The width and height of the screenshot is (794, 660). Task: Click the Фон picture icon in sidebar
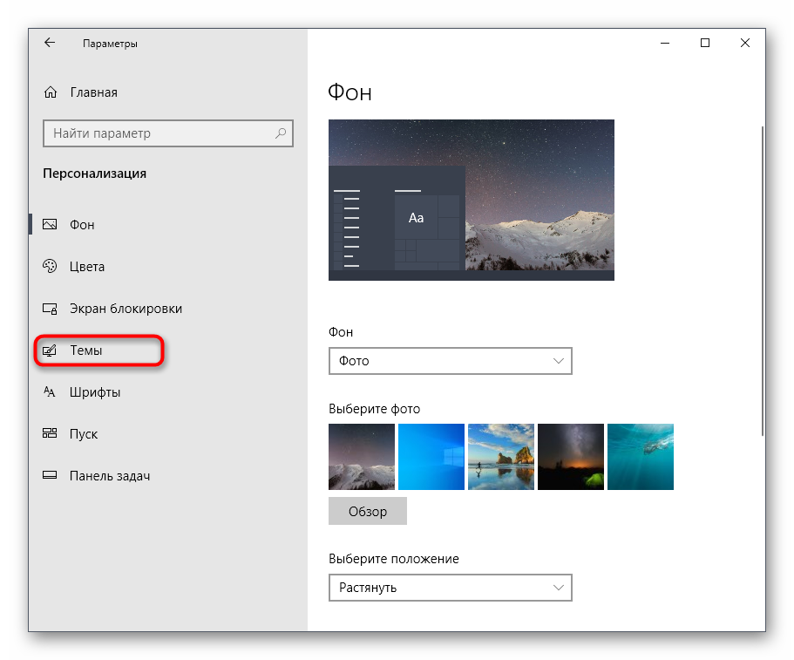coord(51,225)
